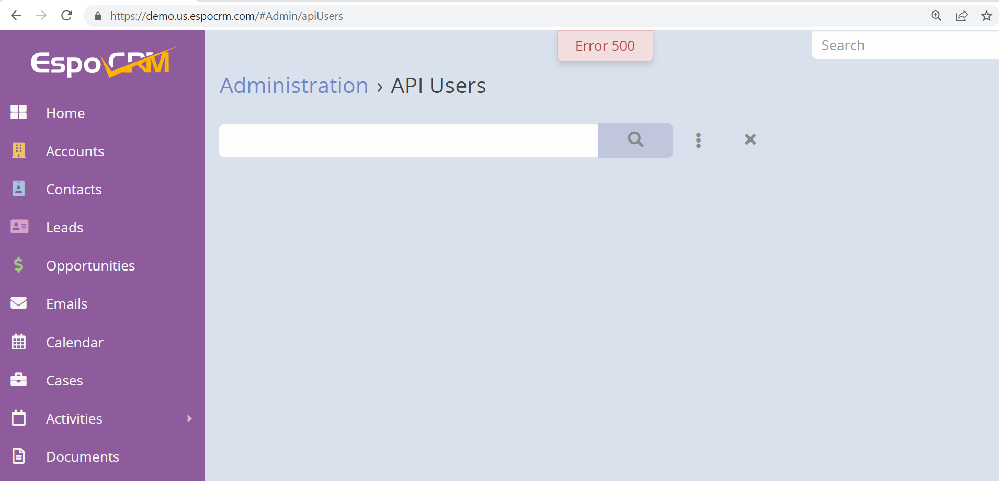Expand the Activities submenu

coord(189,418)
